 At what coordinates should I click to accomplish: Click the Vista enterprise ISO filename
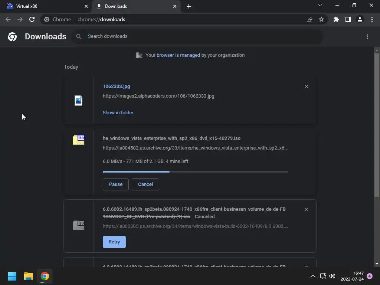(171, 138)
